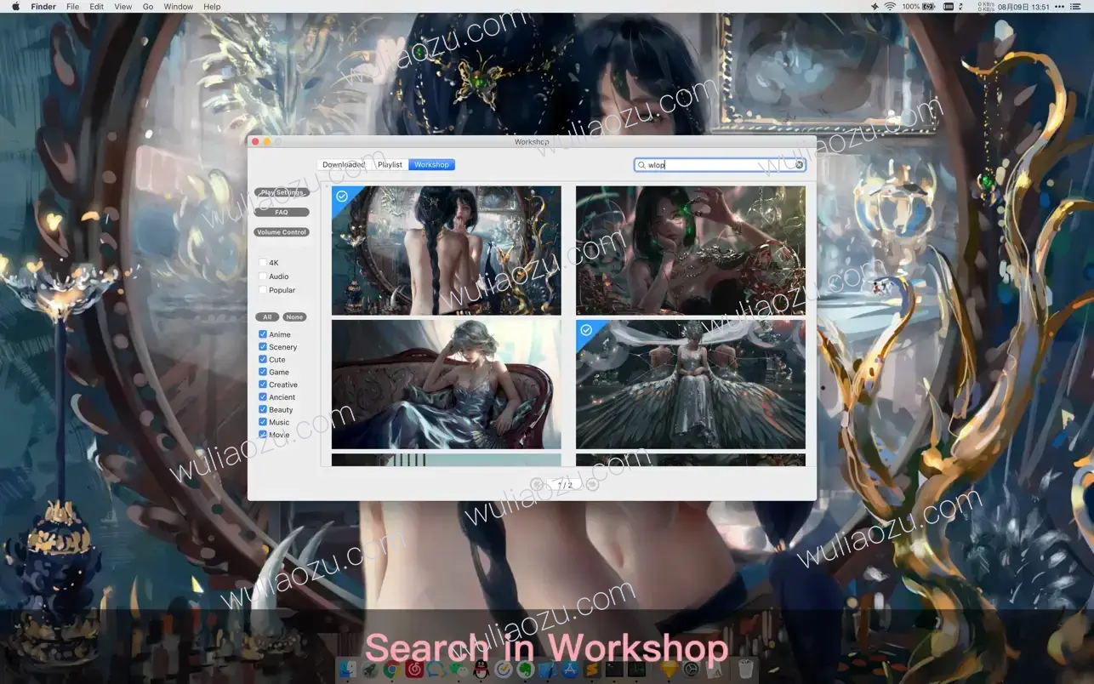
Task: Open Xcode in the Dock
Action: [548, 670]
